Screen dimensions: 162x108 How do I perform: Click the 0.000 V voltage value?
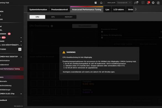(88, 92)
